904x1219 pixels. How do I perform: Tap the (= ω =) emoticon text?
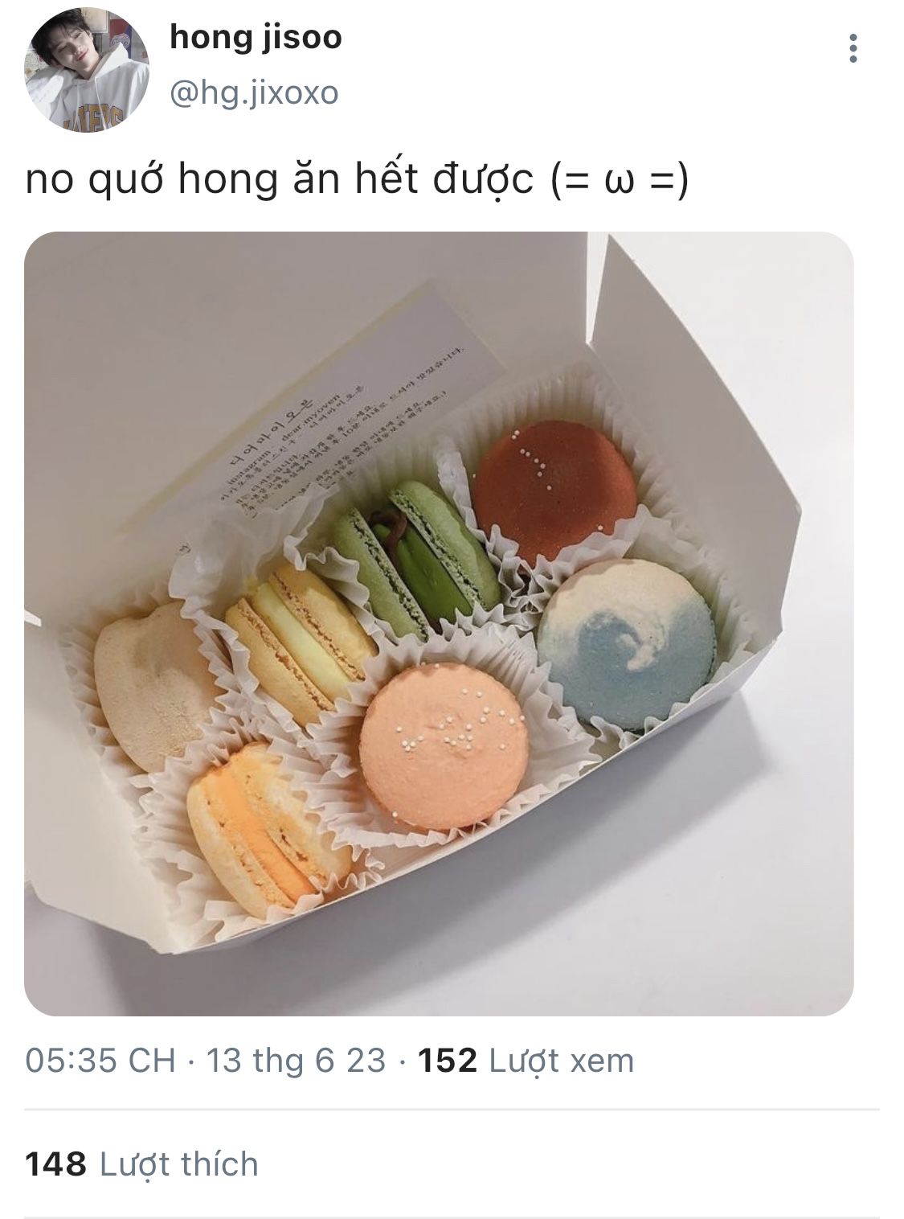pyautogui.click(x=620, y=180)
